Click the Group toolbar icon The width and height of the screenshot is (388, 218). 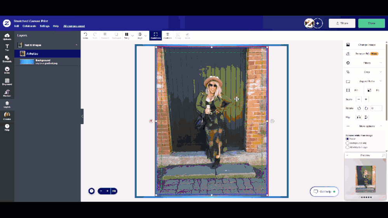(x=178, y=36)
